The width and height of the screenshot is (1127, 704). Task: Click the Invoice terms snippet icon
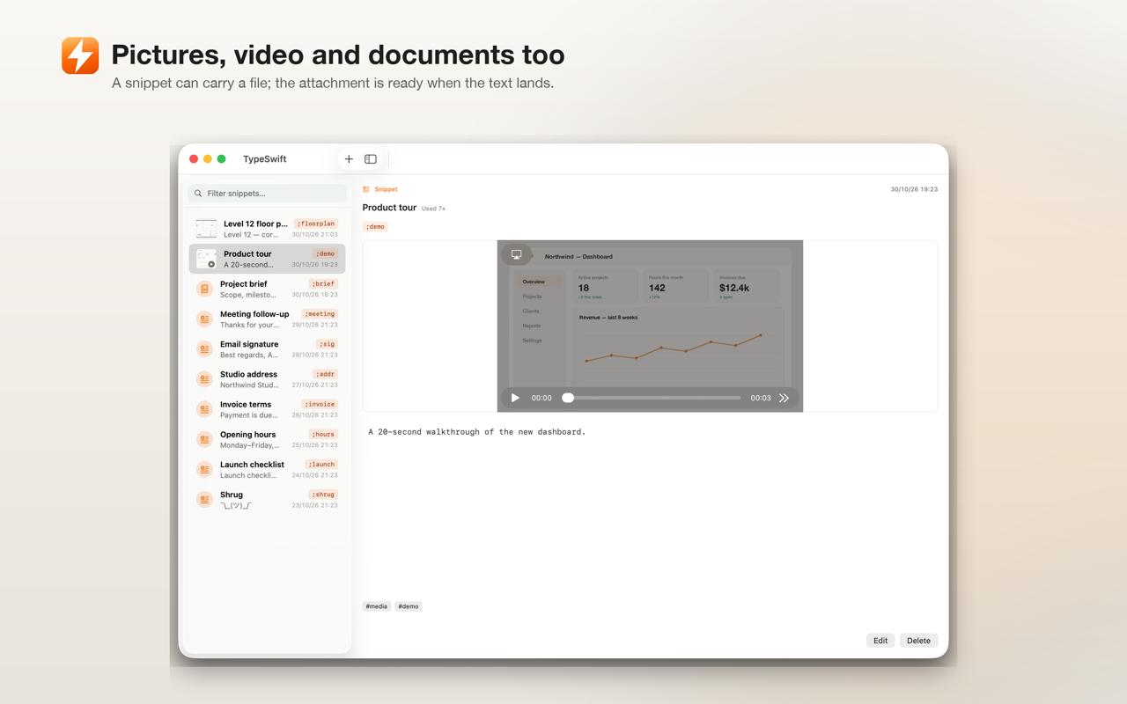click(204, 409)
